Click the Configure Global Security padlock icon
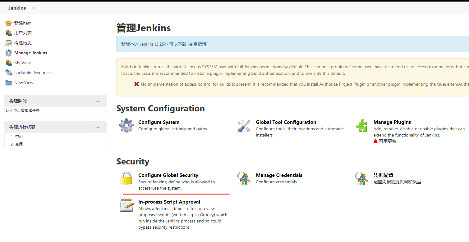The image size is (469, 242). [126, 178]
